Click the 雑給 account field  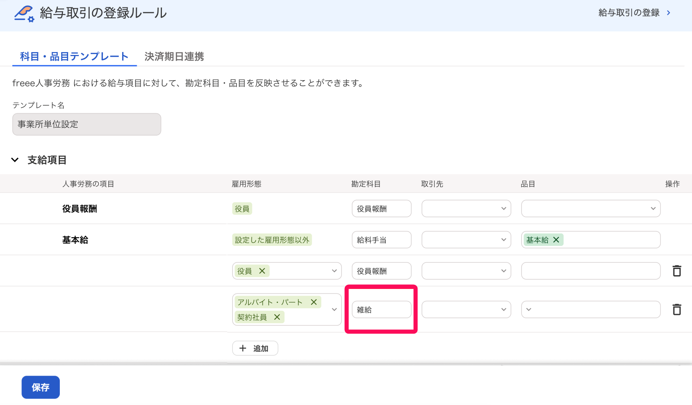[x=382, y=310]
